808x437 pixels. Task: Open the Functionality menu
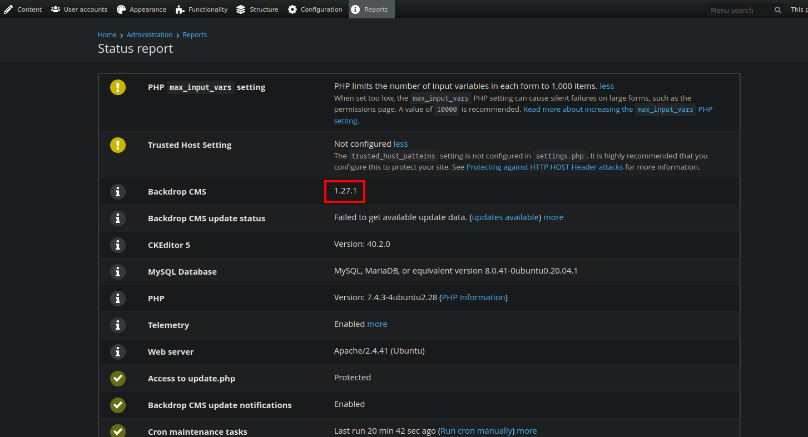[201, 9]
